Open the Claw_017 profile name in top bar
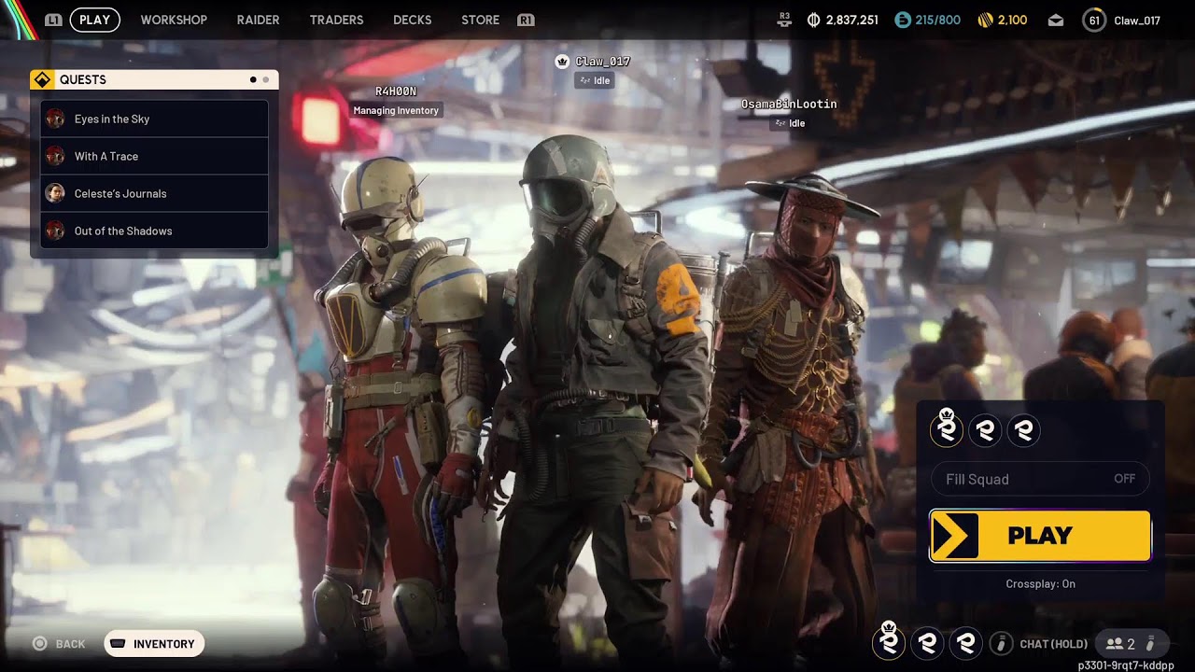The height and width of the screenshot is (672, 1195). 1137,20
